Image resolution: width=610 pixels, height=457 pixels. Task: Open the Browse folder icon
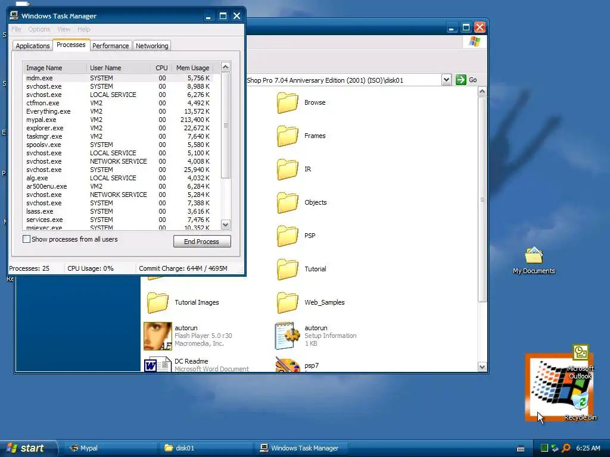click(x=288, y=102)
